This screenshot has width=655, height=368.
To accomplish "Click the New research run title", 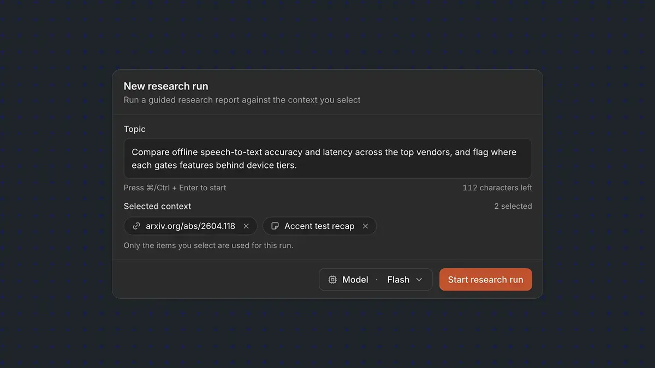I will [166, 86].
